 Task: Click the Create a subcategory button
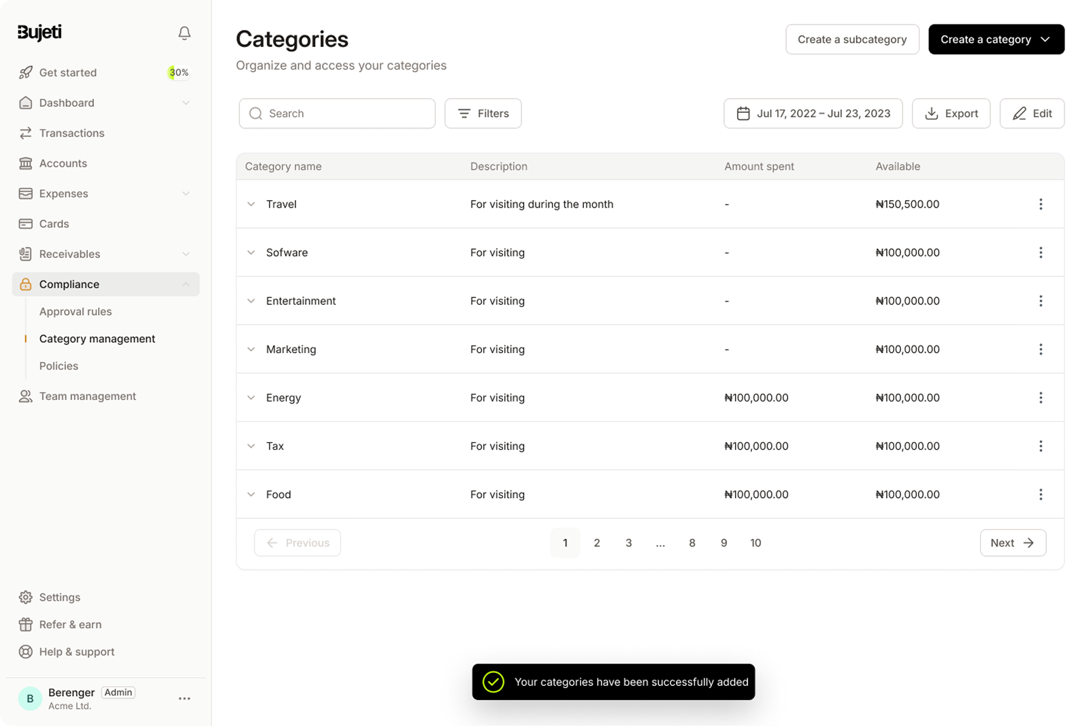pyautogui.click(x=852, y=39)
